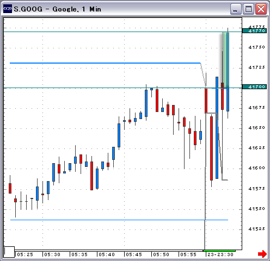
Task: Click the 41650 price axis label
Action: click(256, 128)
